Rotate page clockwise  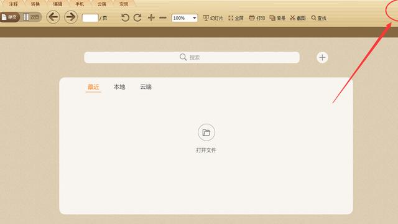point(137,17)
